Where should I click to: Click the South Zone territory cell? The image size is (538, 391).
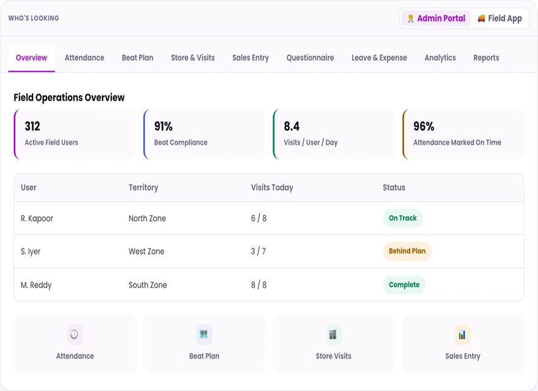[x=148, y=285]
